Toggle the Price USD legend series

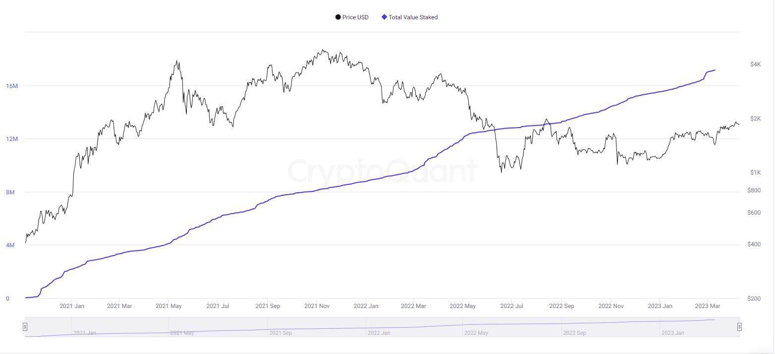(355, 17)
